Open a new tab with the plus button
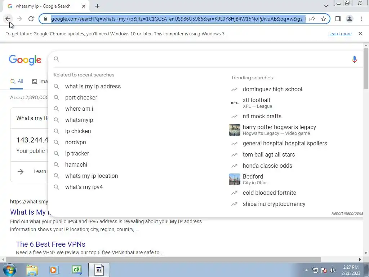Image resolution: width=369 pixels, height=277 pixels. tap(97, 6)
